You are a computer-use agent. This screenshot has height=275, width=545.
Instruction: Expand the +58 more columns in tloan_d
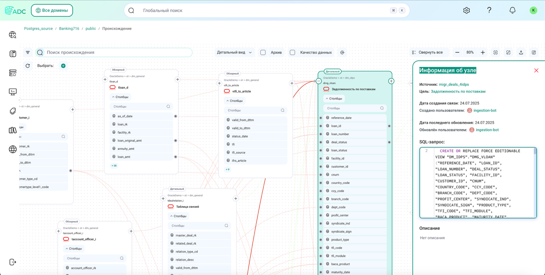114,166
